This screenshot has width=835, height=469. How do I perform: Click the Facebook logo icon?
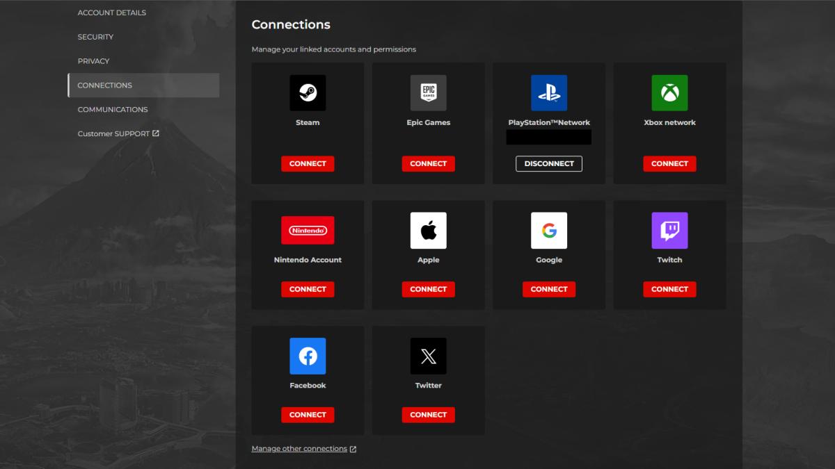coord(308,356)
